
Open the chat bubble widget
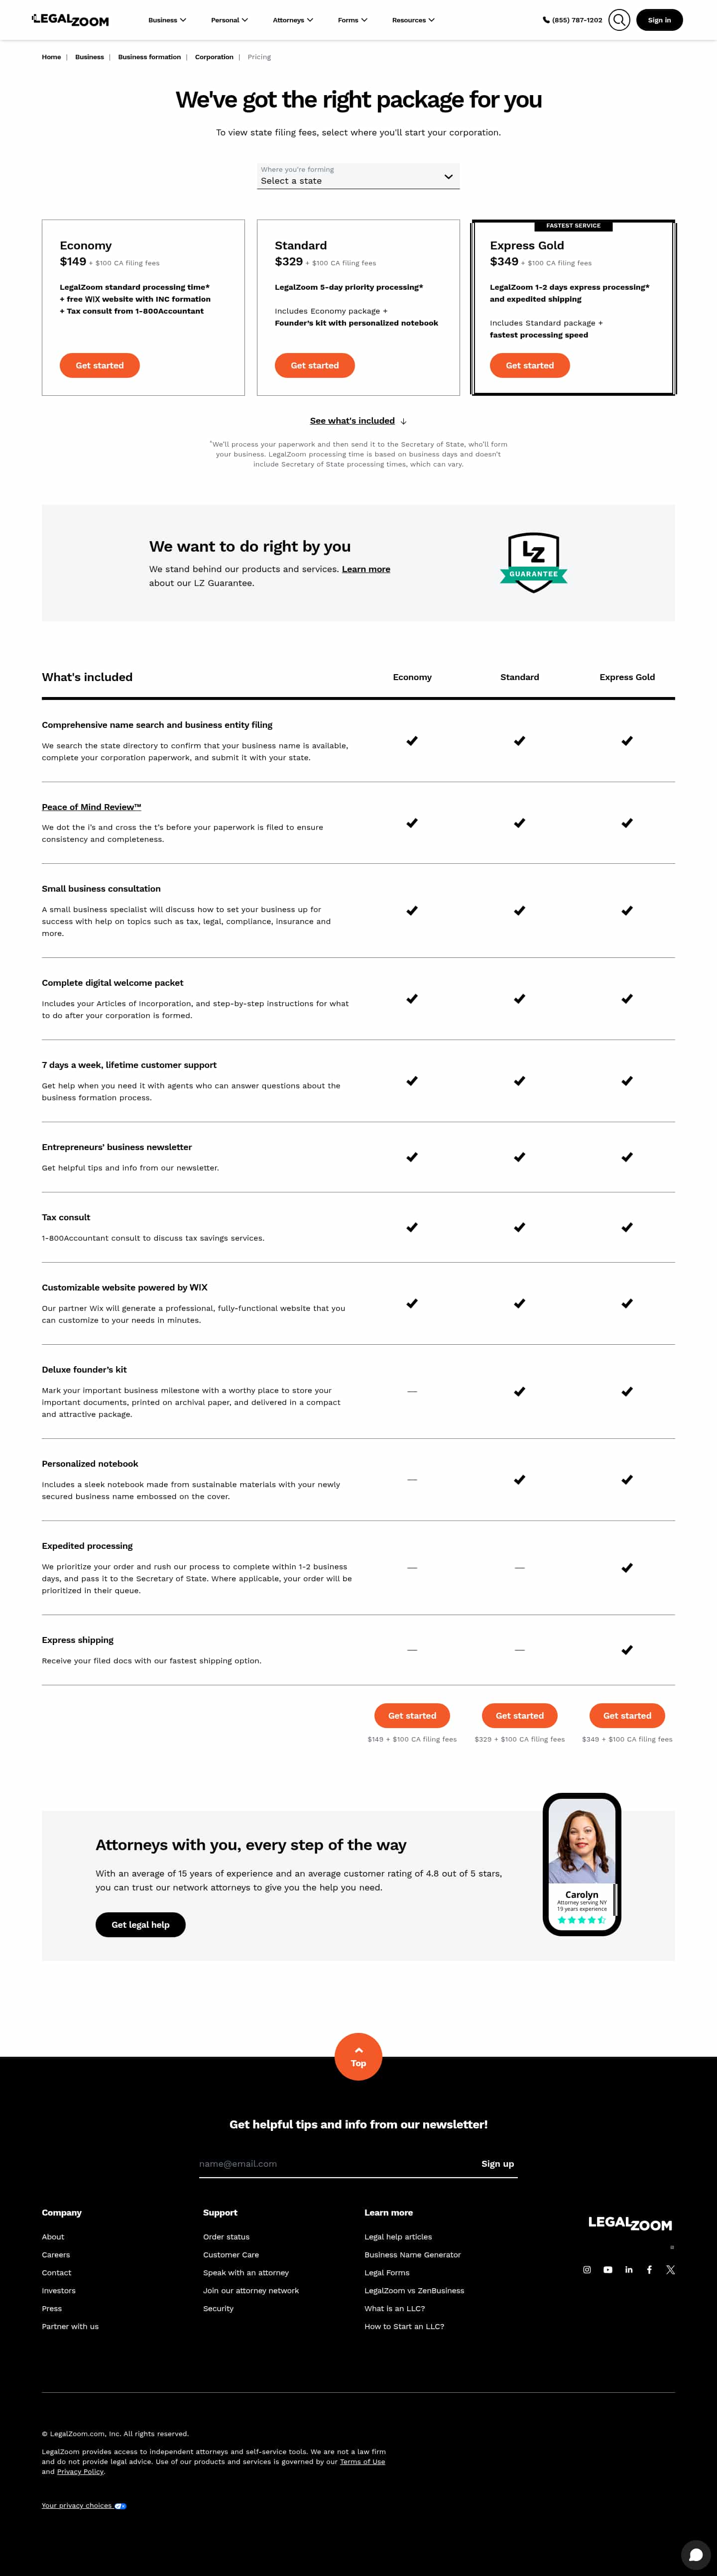pos(696,2555)
